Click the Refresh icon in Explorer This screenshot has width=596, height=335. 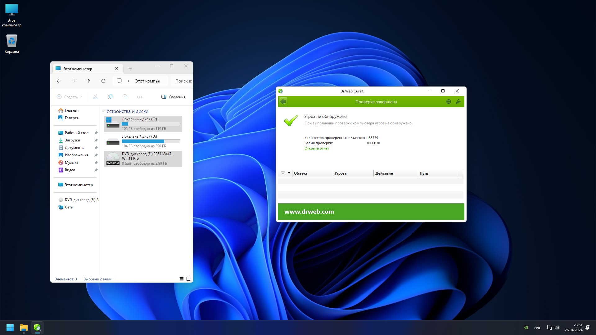[103, 81]
